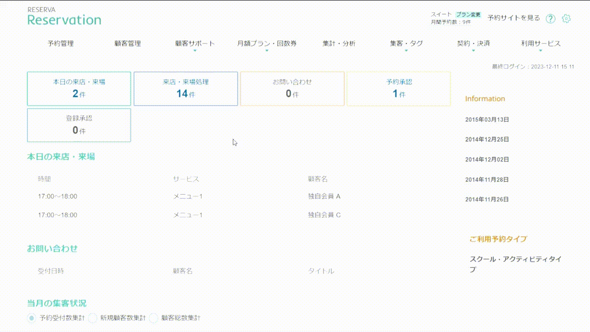Click the help question mark icon
This screenshot has height=332, width=590.
550,18
